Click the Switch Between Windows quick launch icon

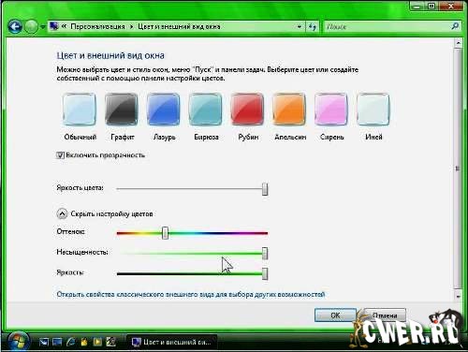coord(57,342)
